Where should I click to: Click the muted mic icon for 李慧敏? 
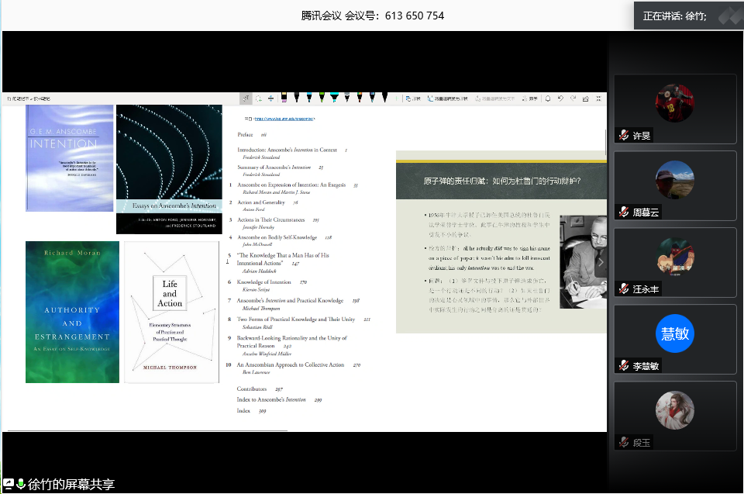tap(623, 366)
